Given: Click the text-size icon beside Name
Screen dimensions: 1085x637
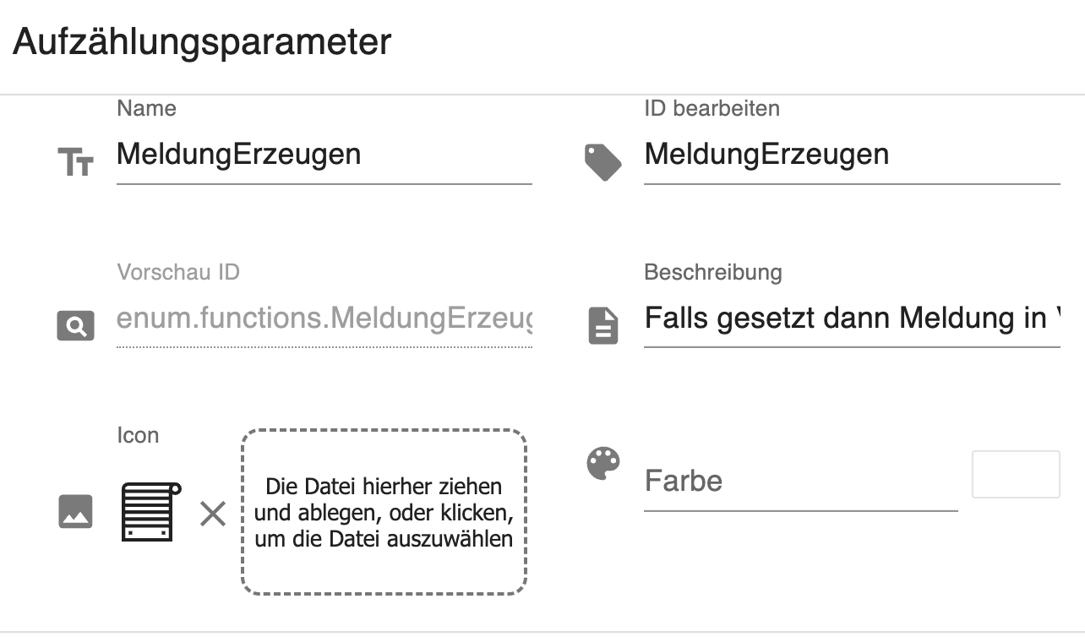Looking at the screenshot, I should coord(75,161).
